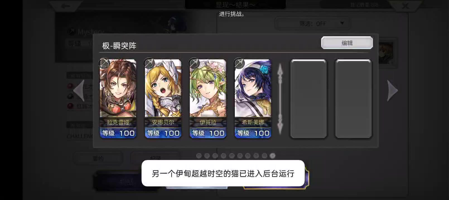Select the 希斯美娜 character card
The height and width of the screenshot is (200, 449).
point(253,99)
